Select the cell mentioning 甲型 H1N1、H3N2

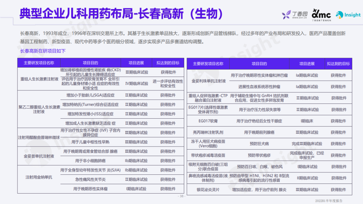[x=259, y=178]
